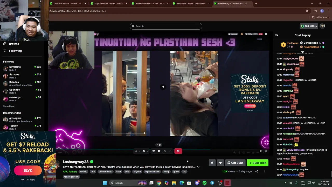This screenshot has height=187, width=332.
Task: Switch to rainzerlyn Stream browser tab
Action: pos(191,4)
